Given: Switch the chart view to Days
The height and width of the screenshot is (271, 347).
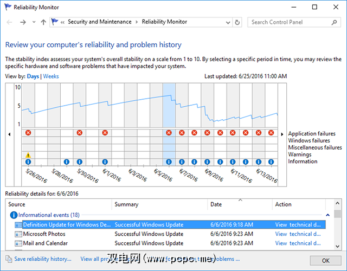Looking at the screenshot, I should [x=33, y=76].
